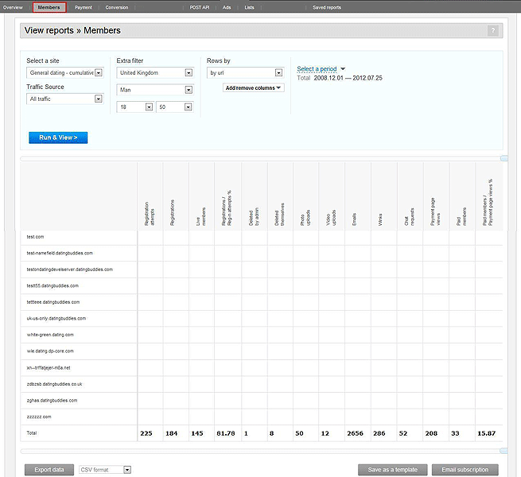
Task: Open the Saved reports tab
Action: pyautogui.click(x=327, y=7)
